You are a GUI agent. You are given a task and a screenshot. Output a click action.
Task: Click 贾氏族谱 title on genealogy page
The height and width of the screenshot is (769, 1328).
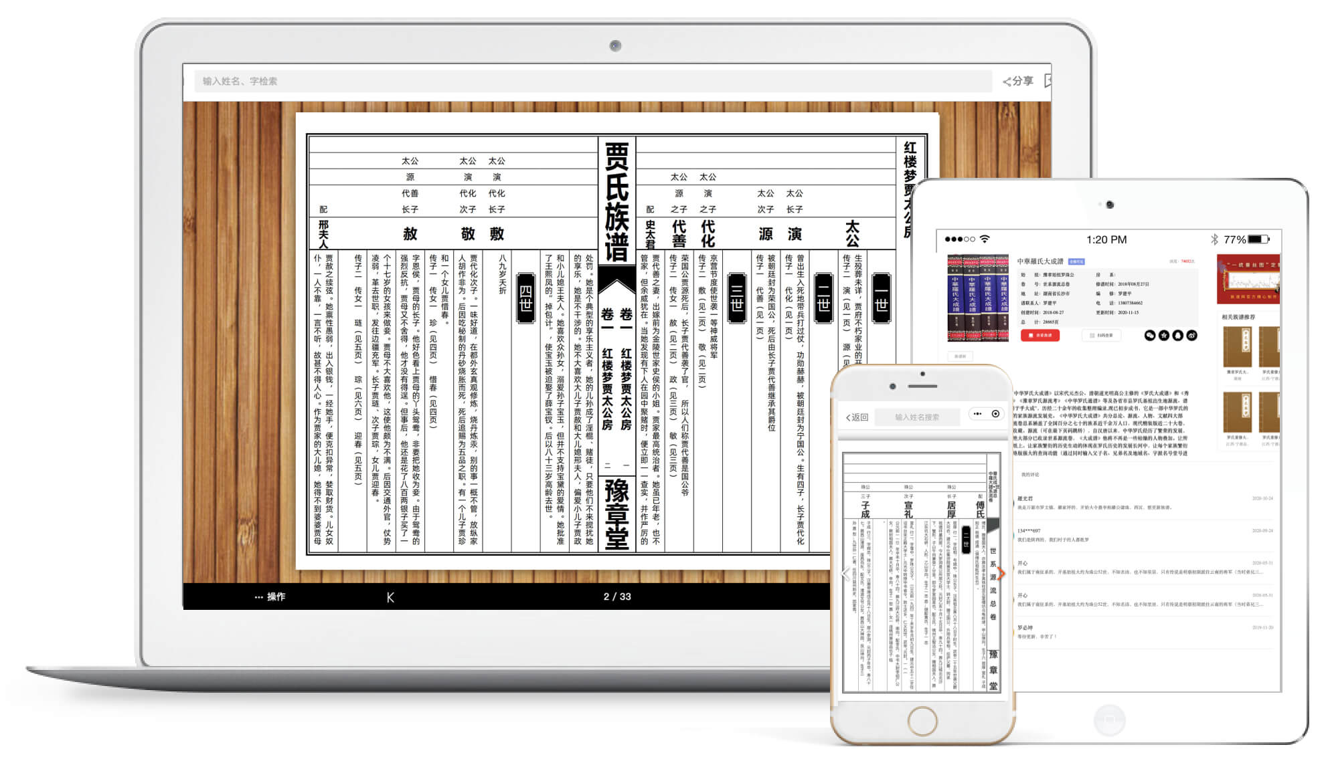[x=616, y=201]
